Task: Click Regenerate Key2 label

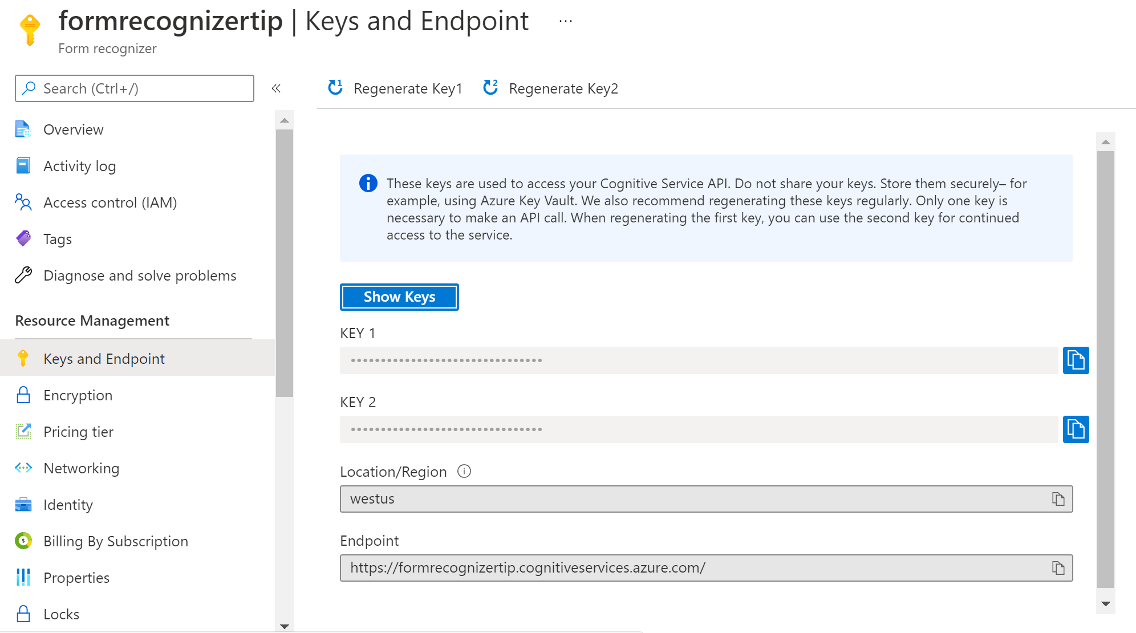Action: pos(563,88)
